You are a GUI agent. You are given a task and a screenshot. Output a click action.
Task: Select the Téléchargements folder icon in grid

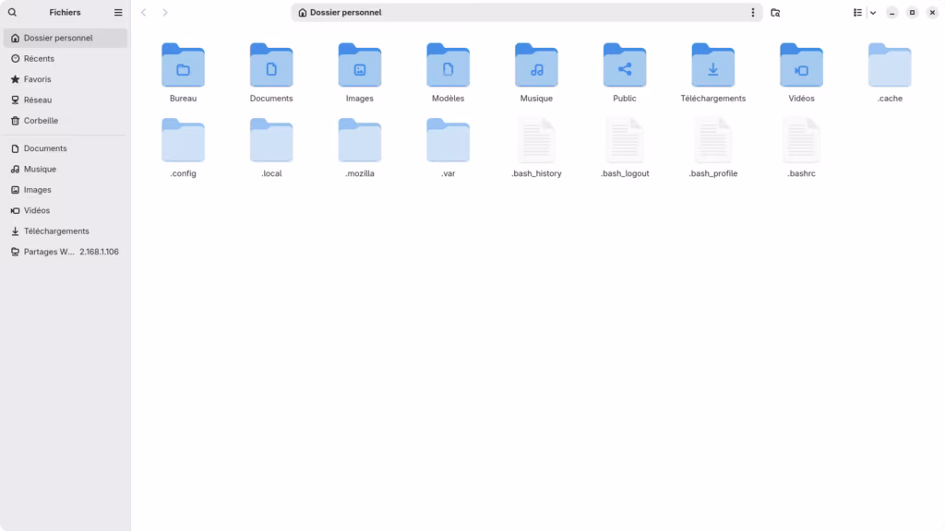tap(713, 65)
